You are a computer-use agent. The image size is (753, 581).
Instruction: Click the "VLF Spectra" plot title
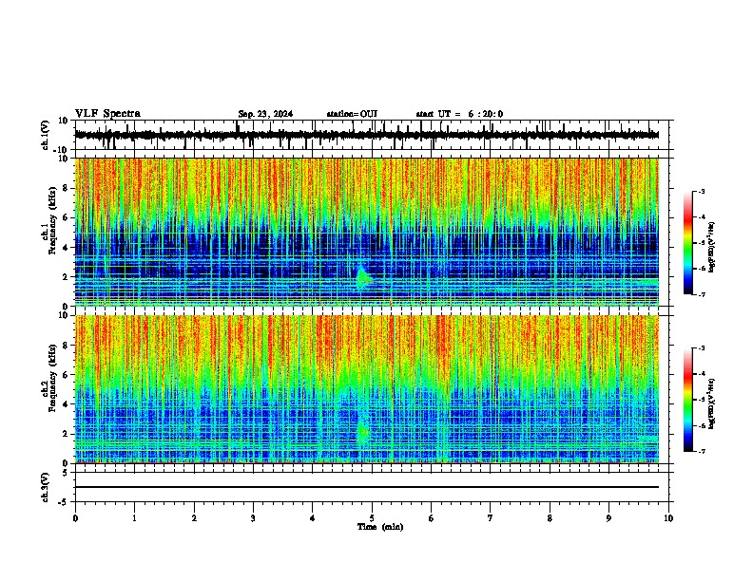pyautogui.click(x=107, y=114)
